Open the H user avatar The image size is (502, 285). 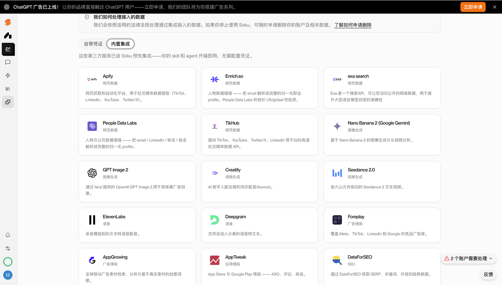(x=8, y=275)
